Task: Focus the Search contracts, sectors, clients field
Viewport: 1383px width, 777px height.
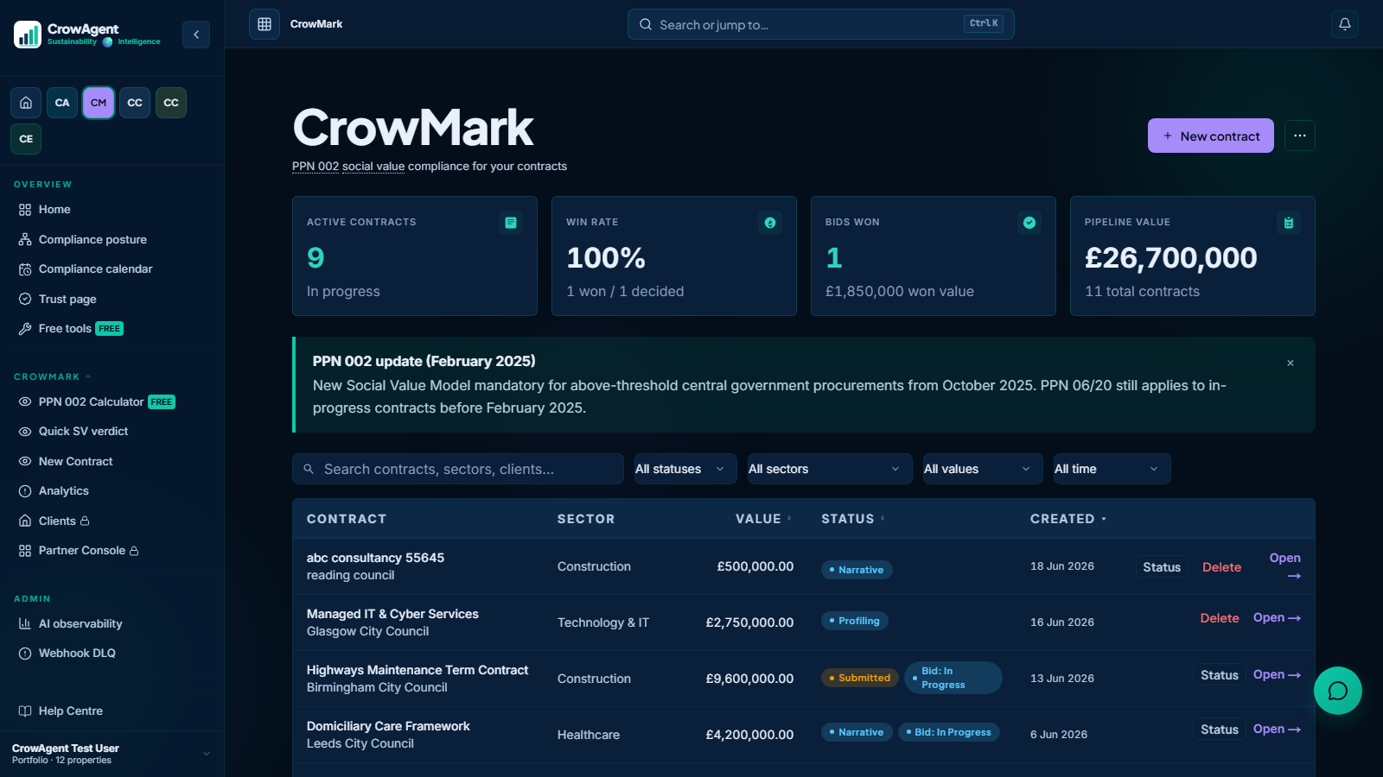Action: click(x=458, y=469)
